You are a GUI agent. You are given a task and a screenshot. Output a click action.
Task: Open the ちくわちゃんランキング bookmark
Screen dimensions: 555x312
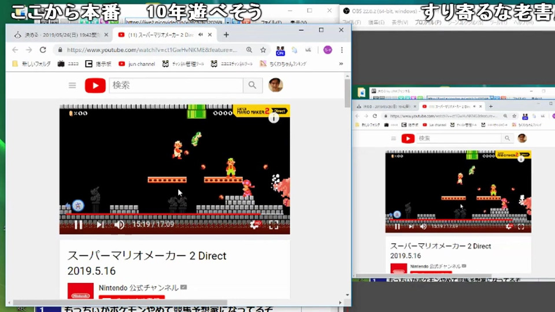pyautogui.click(x=283, y=64)
